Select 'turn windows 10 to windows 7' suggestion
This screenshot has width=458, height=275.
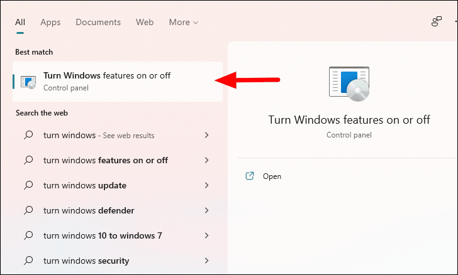117,235
